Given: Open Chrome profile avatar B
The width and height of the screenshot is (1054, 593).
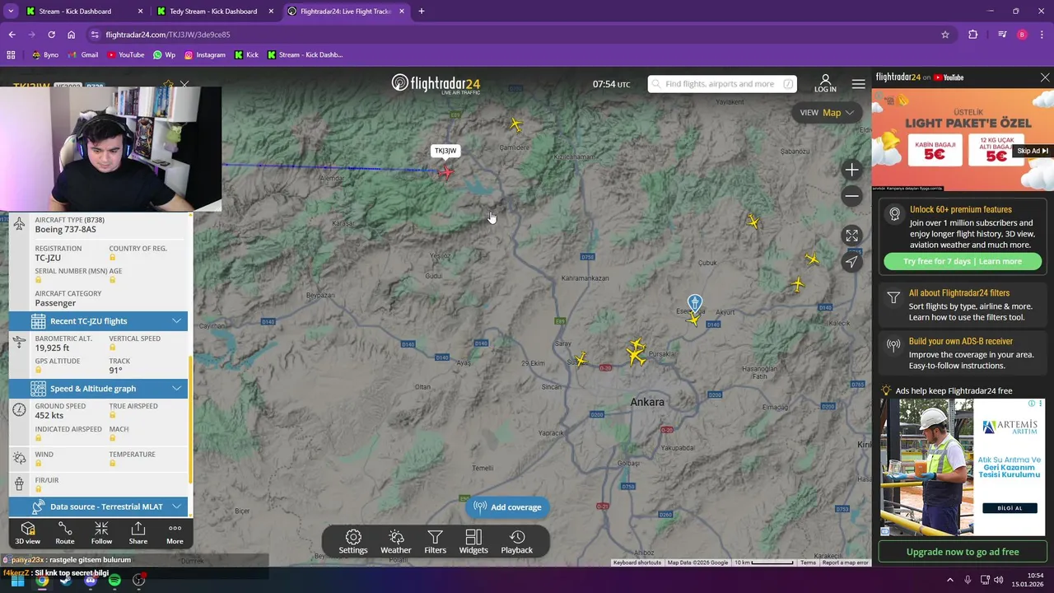Looking at the screenshot, I should [x=1022, y=35].
